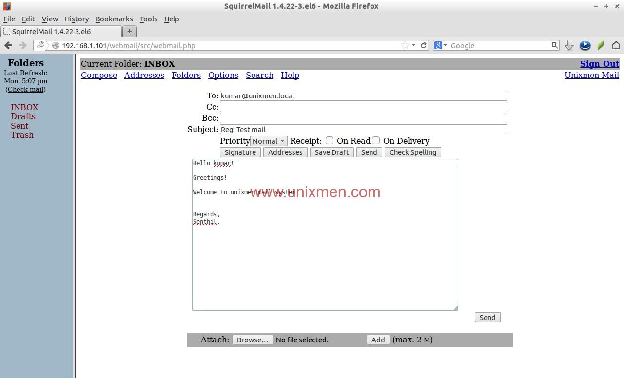Open the browser Help menu
The image size is (624, 378).
coord(172,19)
